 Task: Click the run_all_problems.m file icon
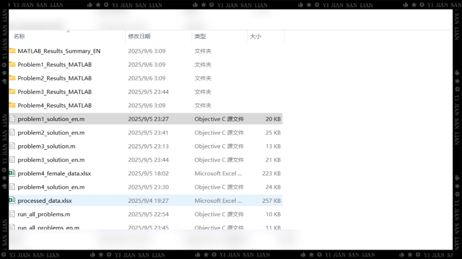(12, 214)
